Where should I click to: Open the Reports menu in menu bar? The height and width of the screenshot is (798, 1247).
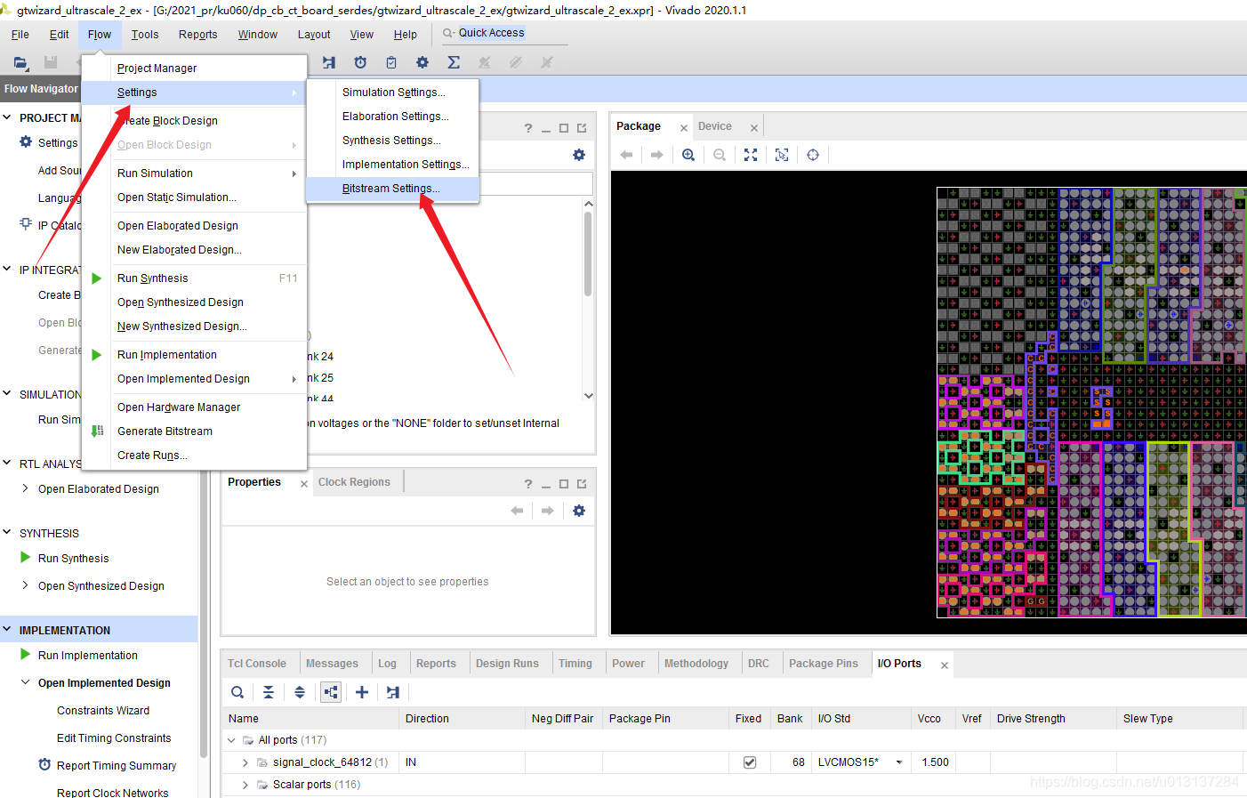(x=197, y=35)
